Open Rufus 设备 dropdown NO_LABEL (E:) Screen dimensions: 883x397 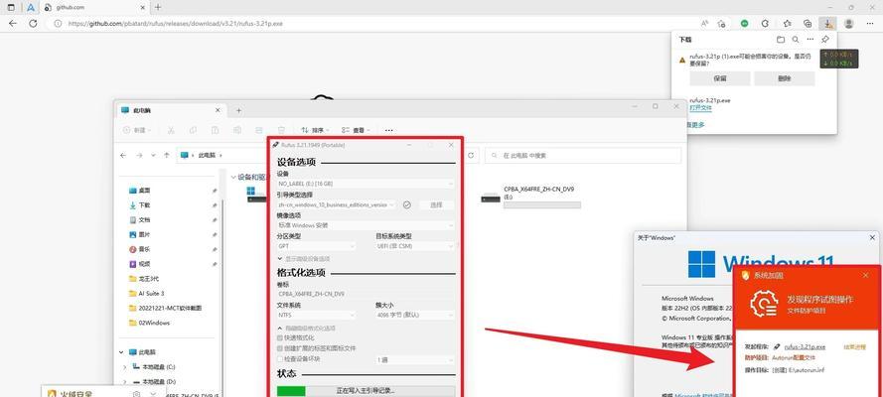point(366,184)
